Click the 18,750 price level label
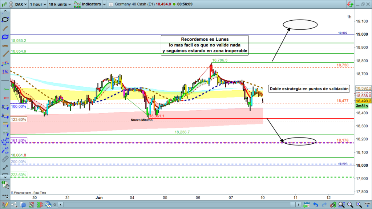The image size is (372, 209). (342, 65)
